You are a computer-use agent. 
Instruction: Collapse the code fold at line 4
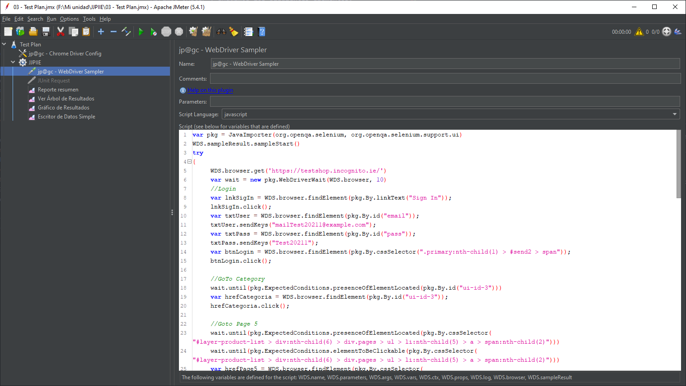tap(190, 162)
